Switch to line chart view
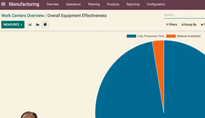205x118 pixels. tap(38, 25)
